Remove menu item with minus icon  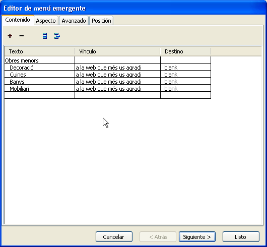[x=22, y=36]
